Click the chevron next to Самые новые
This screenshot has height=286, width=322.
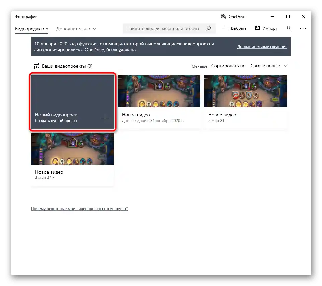285,66
